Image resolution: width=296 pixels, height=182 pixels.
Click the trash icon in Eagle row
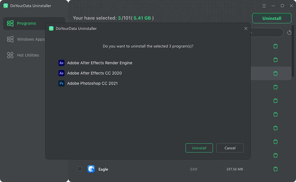276,169
